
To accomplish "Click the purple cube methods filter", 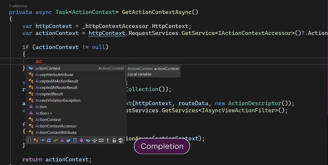I will (81, 140).
